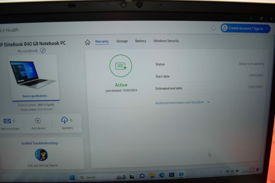The width and height of the screenshot is (275, 183).
Task: Open the Windows Start menu
Action: pos(72,177)
